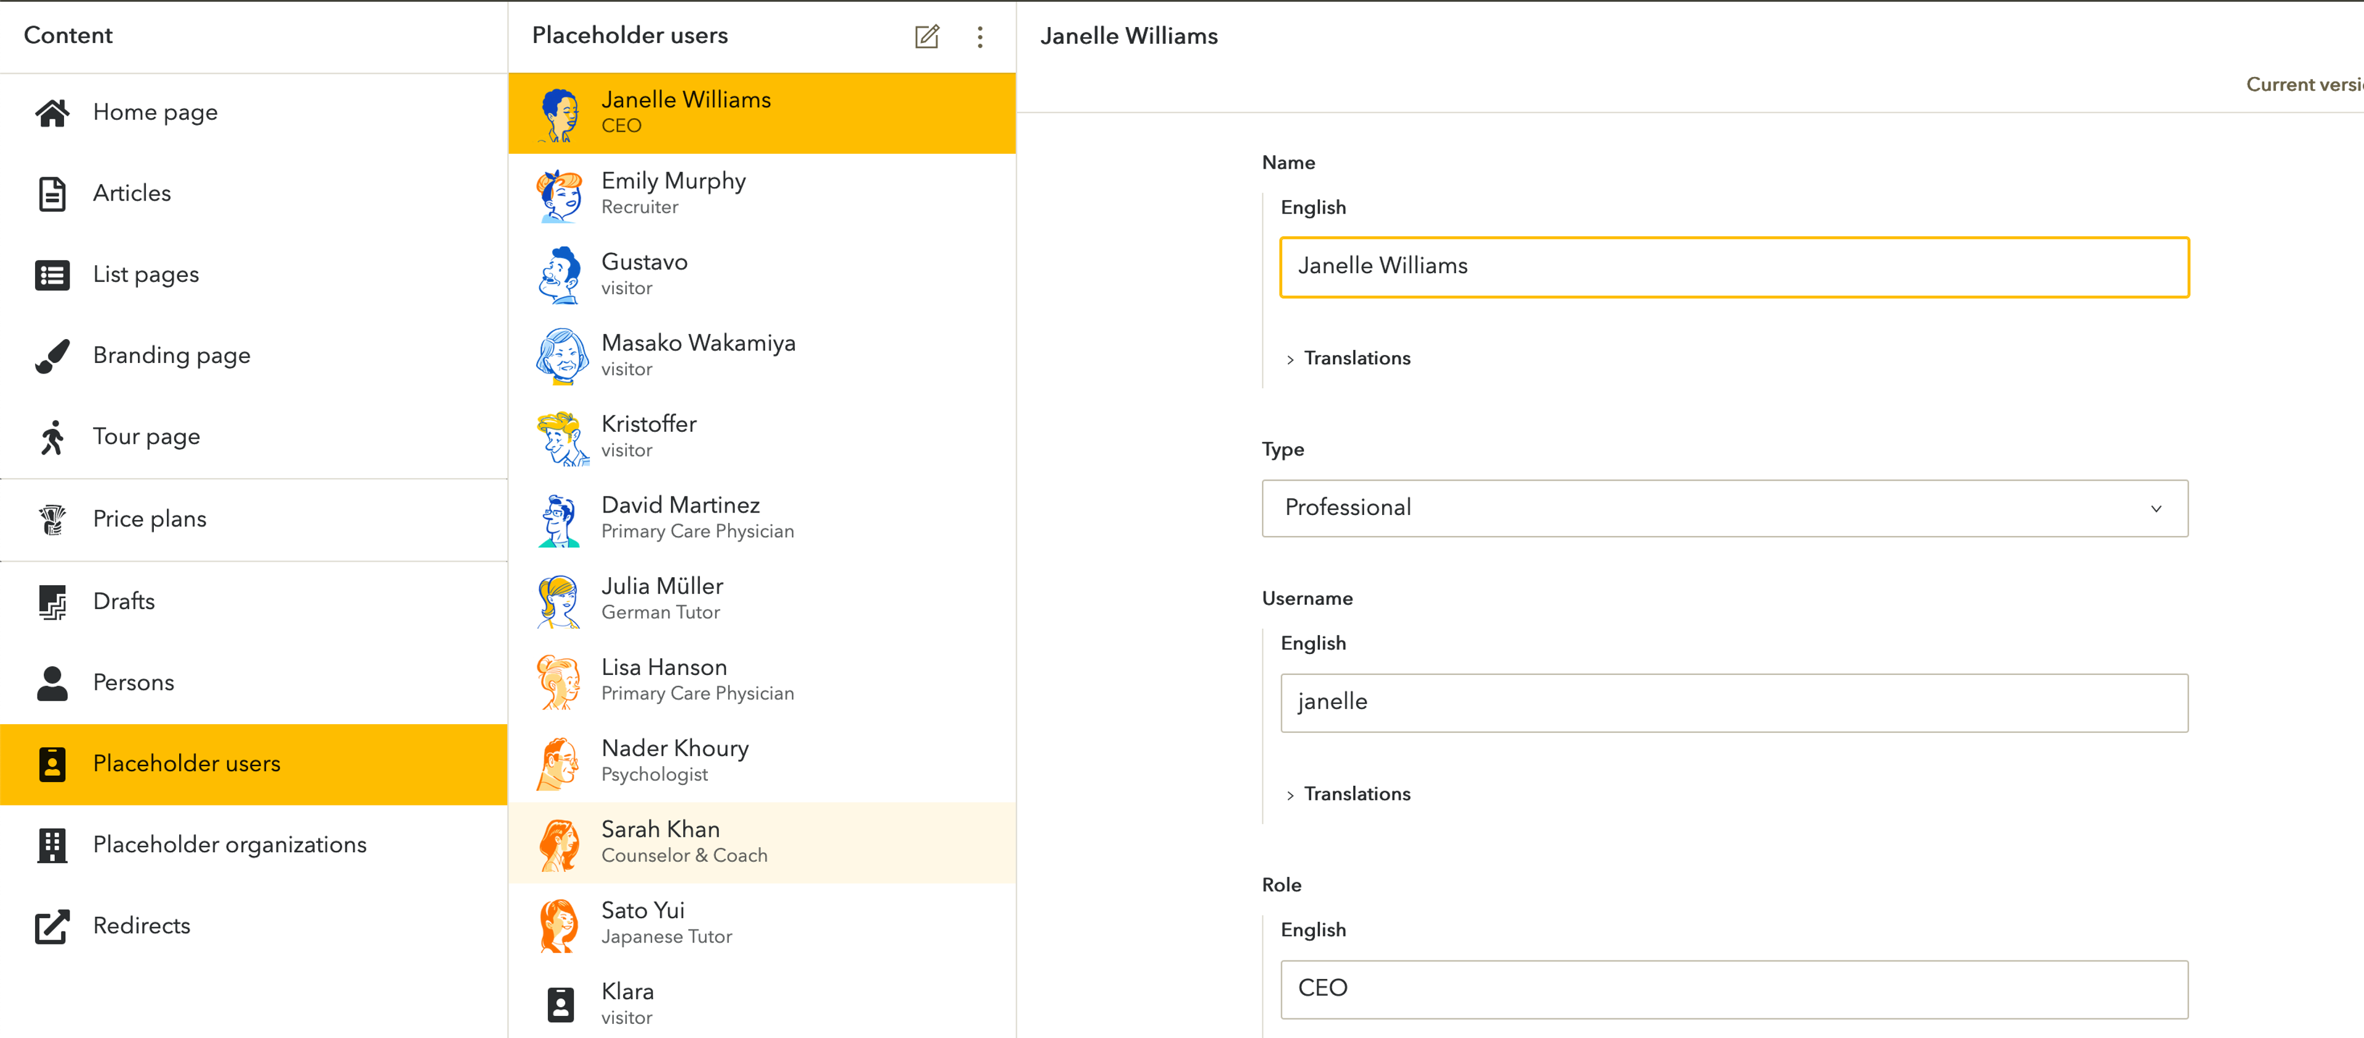Go to the Persons section
Screen dimensions: 2364x1038
(x=133, y=682)
